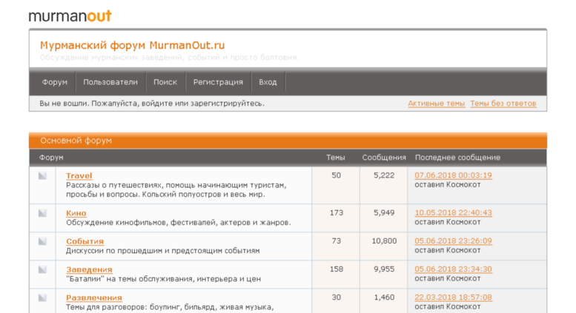Click the status icon beside Travel forum
This screenshot has width=576, height=313.
(x=42, y=176)
